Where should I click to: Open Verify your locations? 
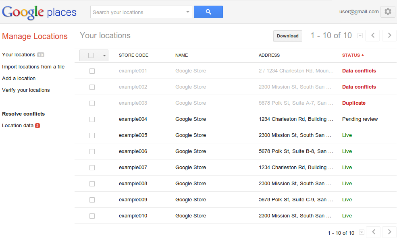click(26, 90)
